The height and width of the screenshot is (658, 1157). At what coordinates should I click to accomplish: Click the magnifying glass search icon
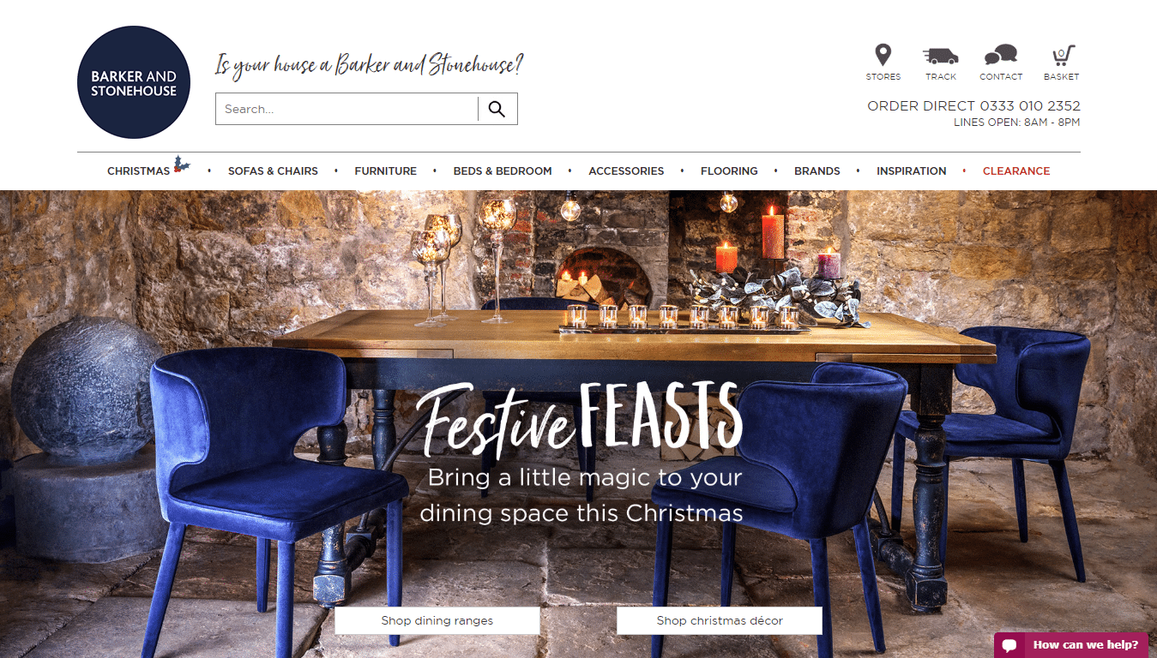coord(497,109)
